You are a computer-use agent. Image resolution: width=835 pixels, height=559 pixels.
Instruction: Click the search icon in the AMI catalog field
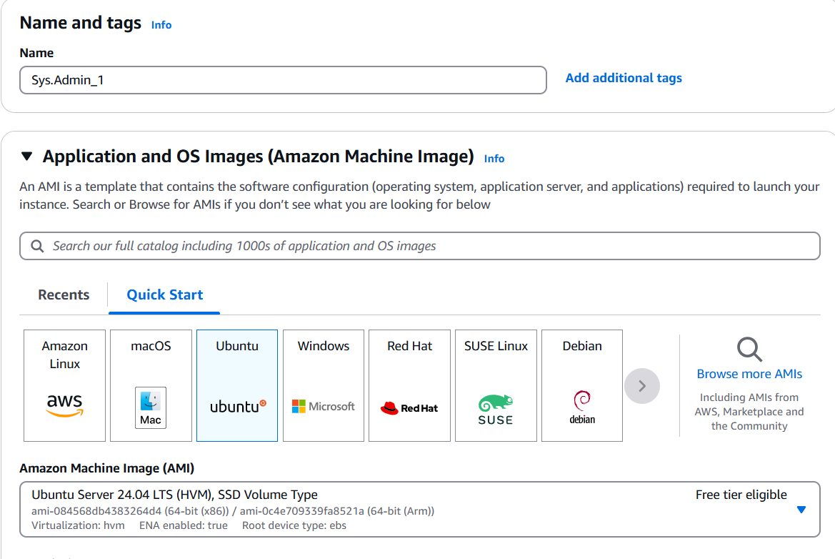(37, 246)
